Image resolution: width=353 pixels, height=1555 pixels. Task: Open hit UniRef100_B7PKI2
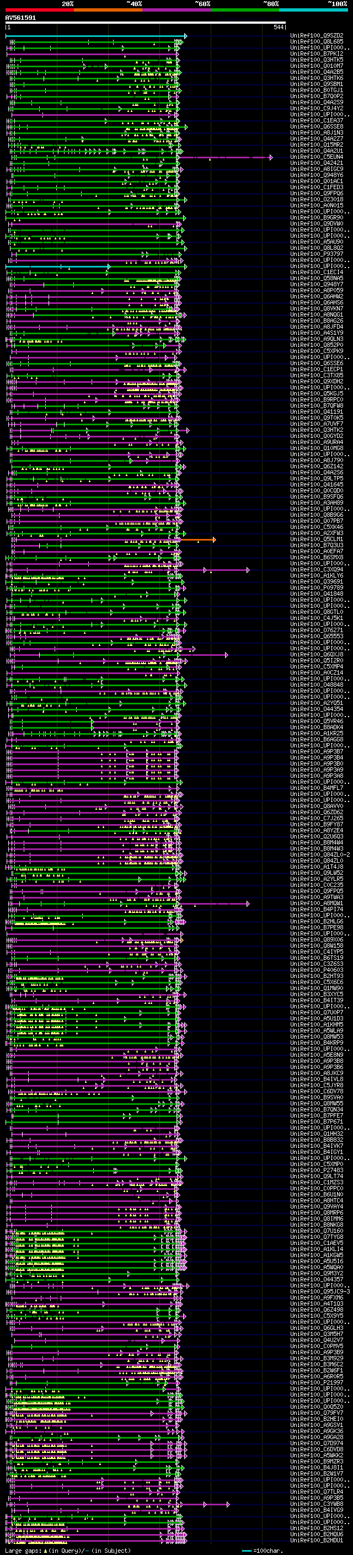(x=317, y=54)
